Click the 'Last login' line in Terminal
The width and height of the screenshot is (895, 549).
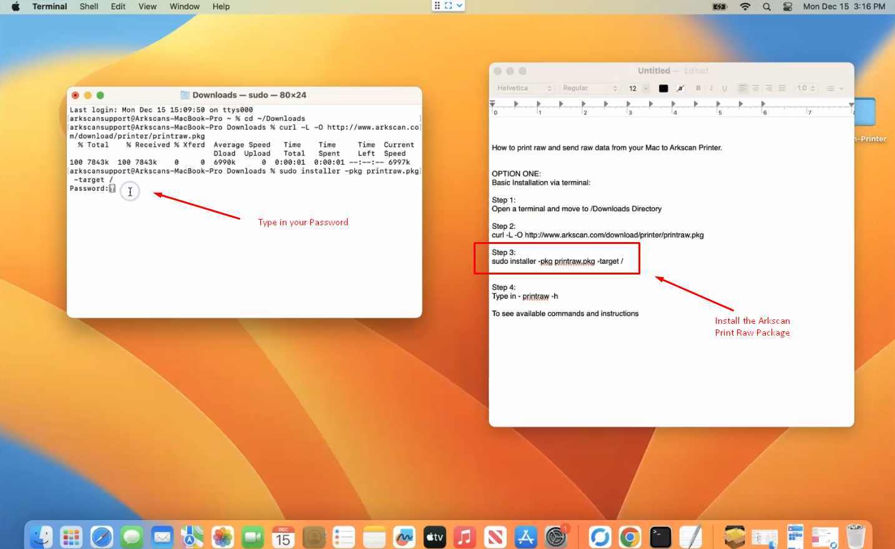tap(161, 110)
